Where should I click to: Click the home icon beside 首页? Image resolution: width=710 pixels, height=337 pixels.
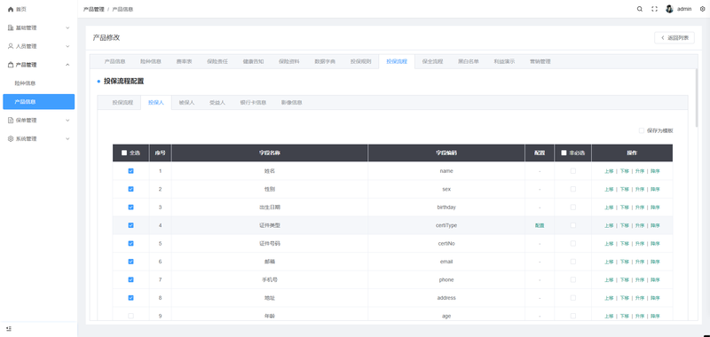point(11,9)
